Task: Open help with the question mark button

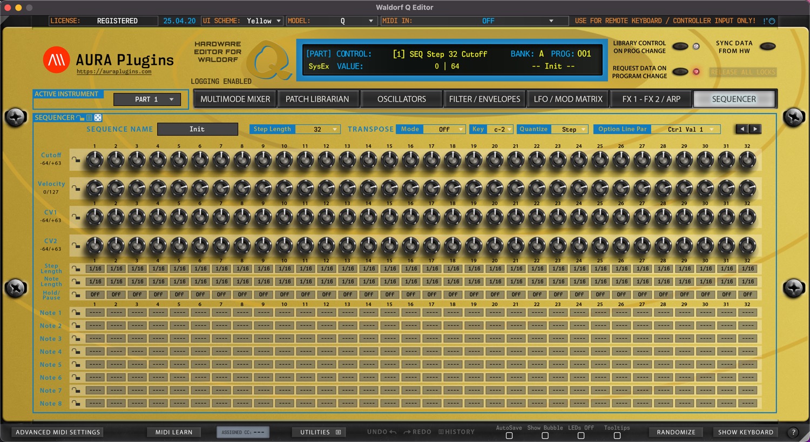Action: pos(793,432)
